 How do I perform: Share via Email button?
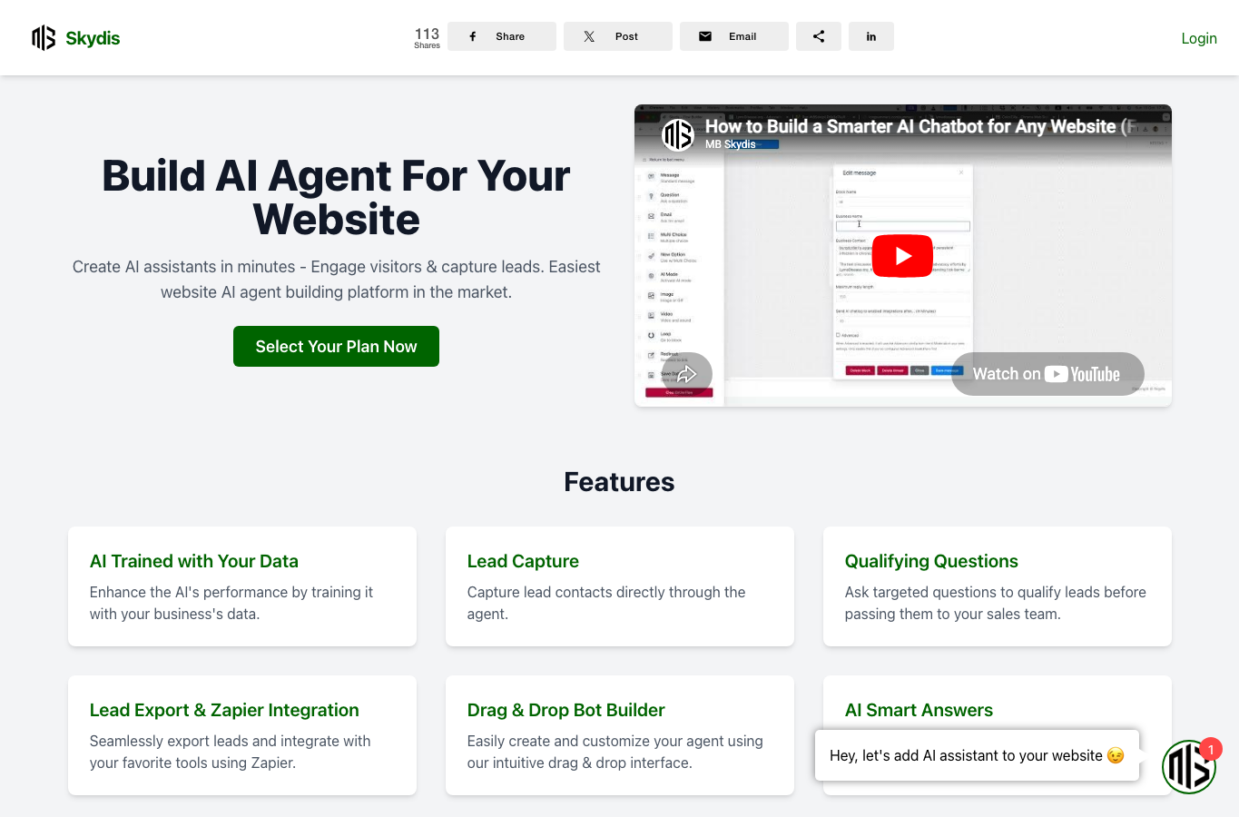734,36
